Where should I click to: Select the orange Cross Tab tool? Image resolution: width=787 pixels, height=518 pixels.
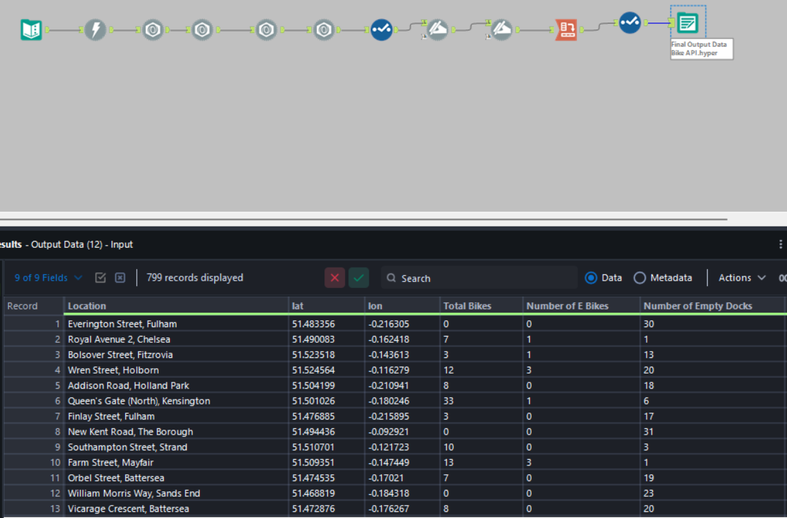tap(566, 29)
